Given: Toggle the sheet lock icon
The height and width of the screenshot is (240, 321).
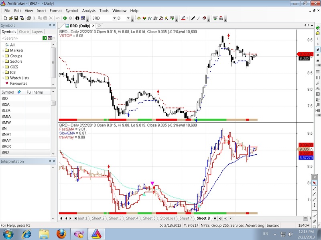Looking at the screenshot, I should coord(215,218).
